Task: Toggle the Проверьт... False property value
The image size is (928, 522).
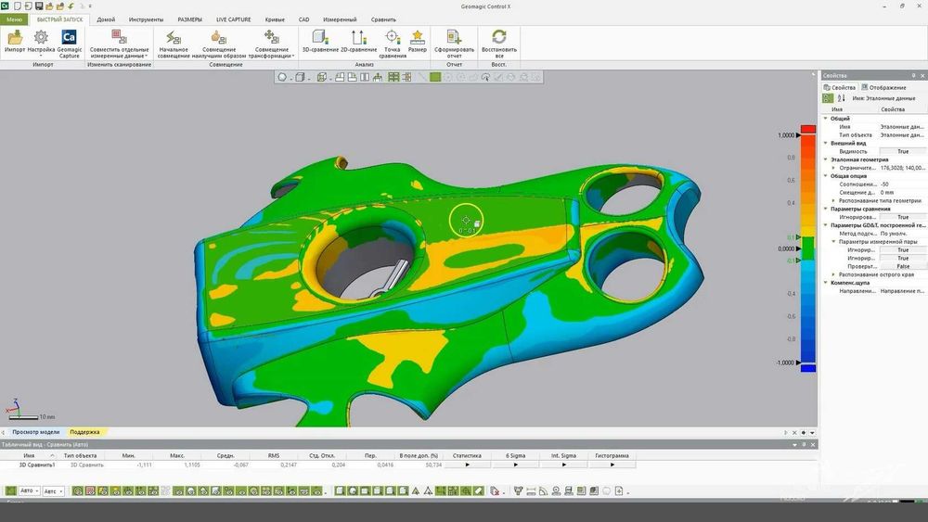Action: [903, 266]
